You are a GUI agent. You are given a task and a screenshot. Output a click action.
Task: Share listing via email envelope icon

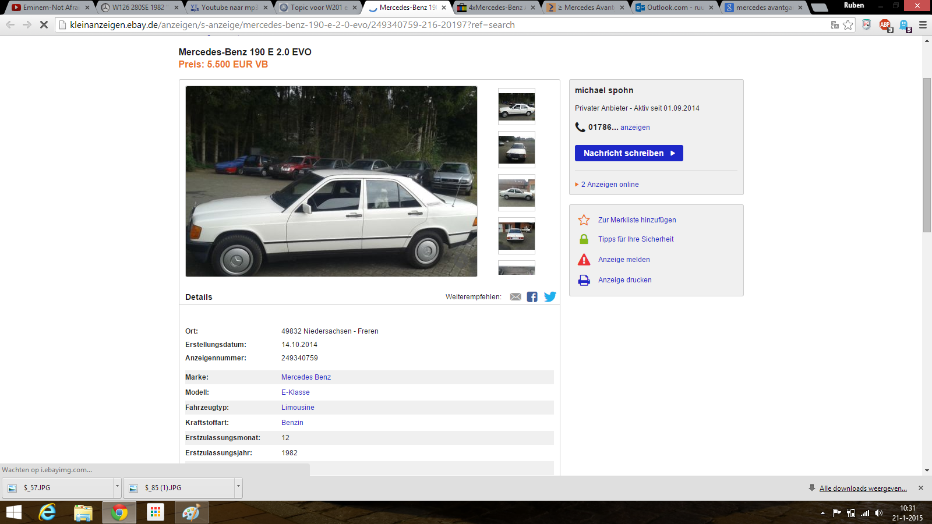pyautogui.click(x=516, y=297)
